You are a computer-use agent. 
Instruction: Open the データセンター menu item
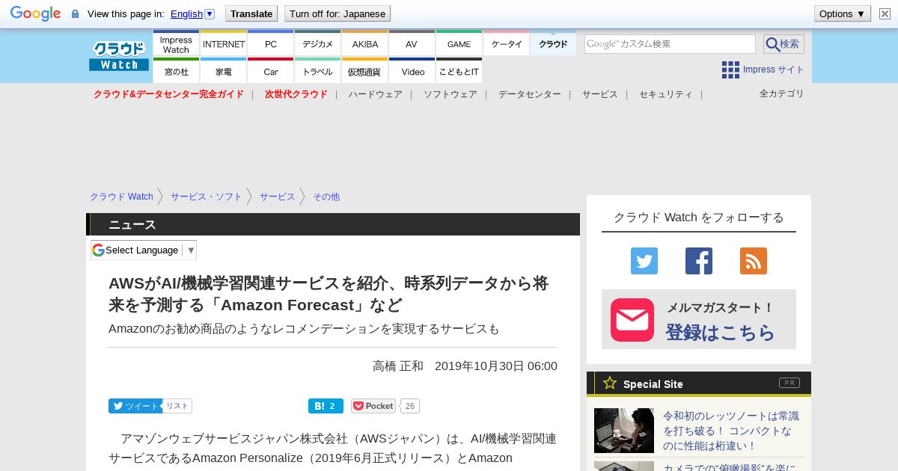pyautogui.click(x=530, y=94)
